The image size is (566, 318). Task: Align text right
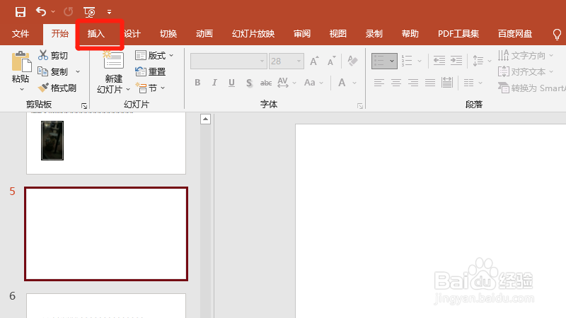(413, 83)
